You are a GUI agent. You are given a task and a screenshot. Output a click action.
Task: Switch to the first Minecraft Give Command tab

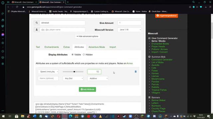[24, 2]
